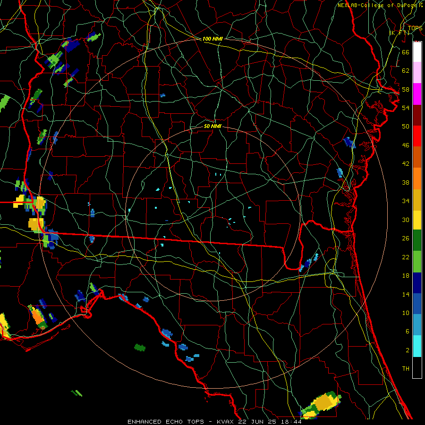Click the TH legend label
The image size is (425, 425).
tap(406, 369)
